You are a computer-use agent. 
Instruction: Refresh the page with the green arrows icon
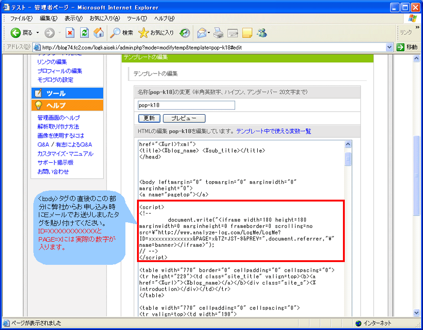pyautogui.click(x=84, y=33)
